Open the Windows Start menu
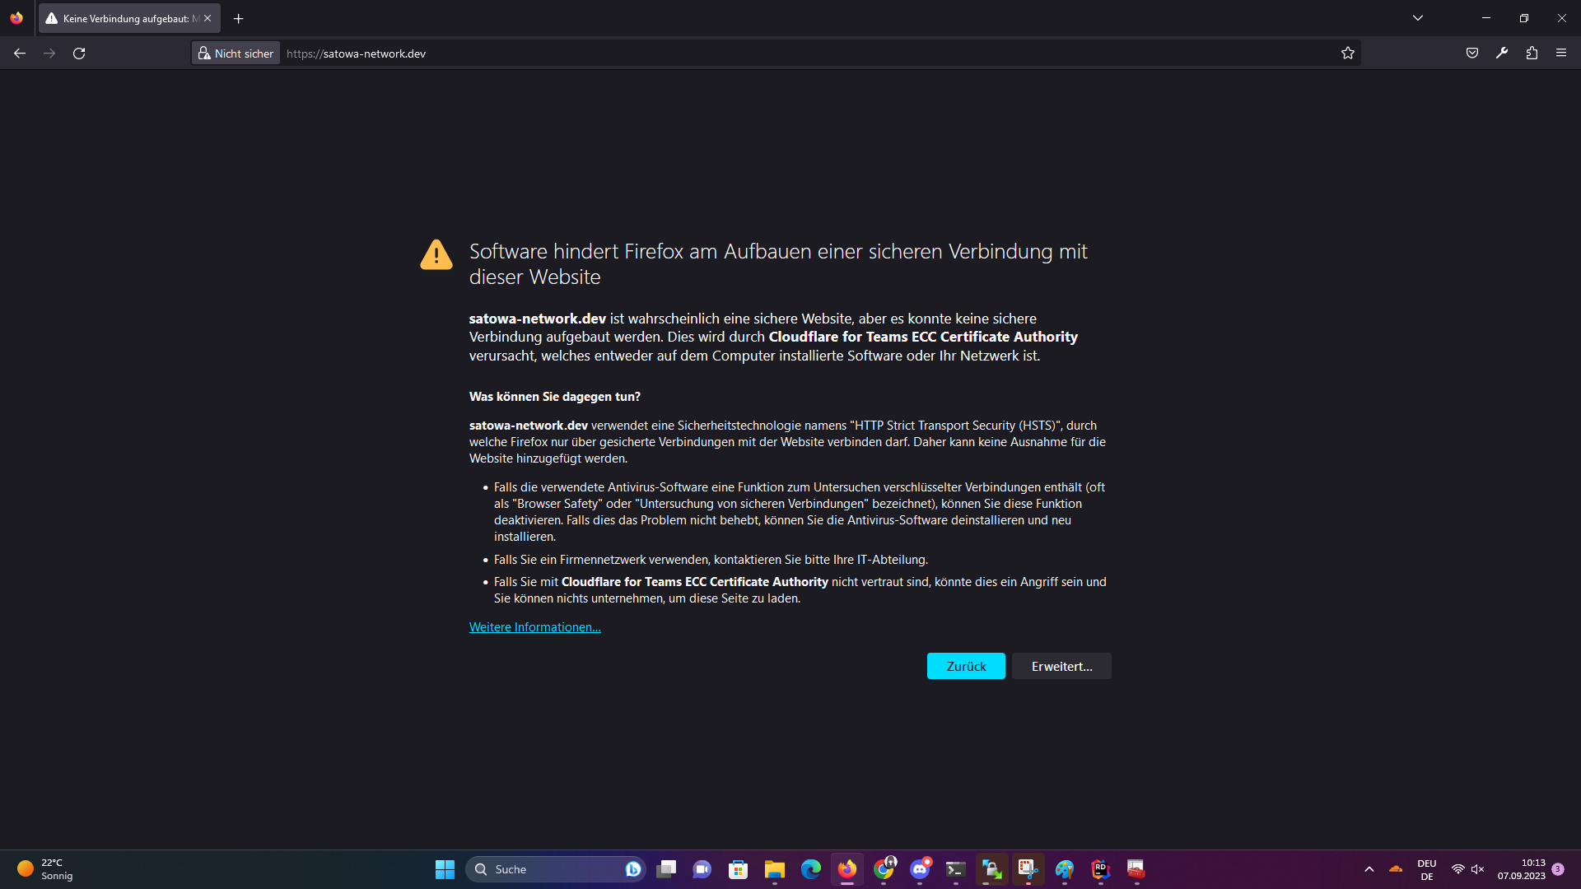1581x889 pixels. point(445,869)
